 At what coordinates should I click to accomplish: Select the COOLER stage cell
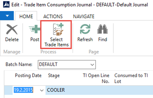point(56,90)
